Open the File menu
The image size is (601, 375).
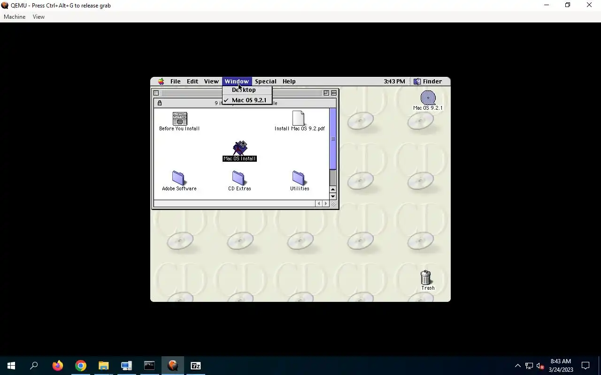(175, 82)
